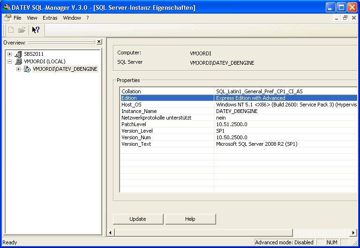Select VMJORDI\DATEV_DBENGINE tree entry
The width and height of the screenshot is (360, 248).
point(65,69)
